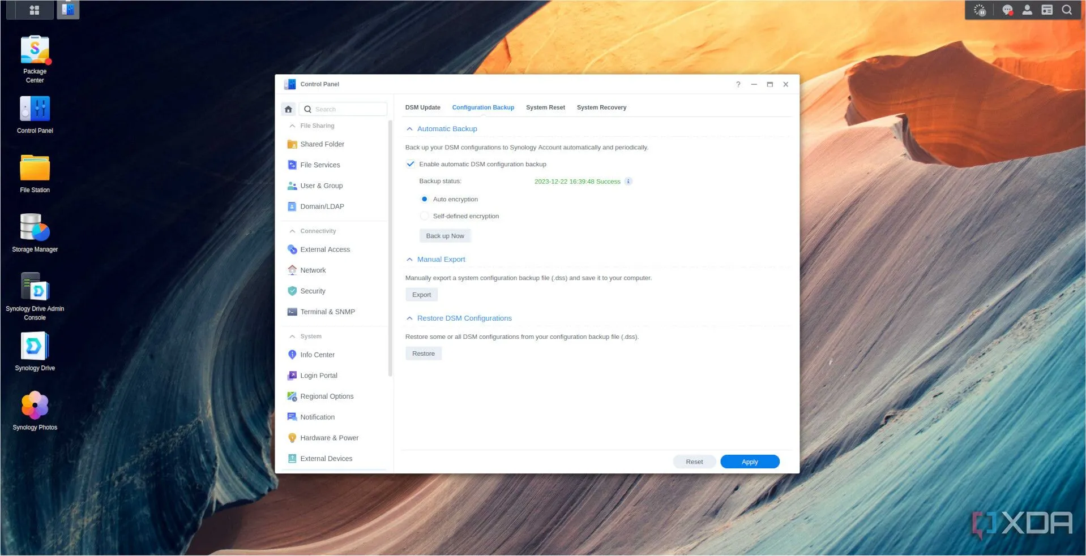1086x556 pixels.
Task: Switch to System Reset tab
Action: tap(545, 107)
